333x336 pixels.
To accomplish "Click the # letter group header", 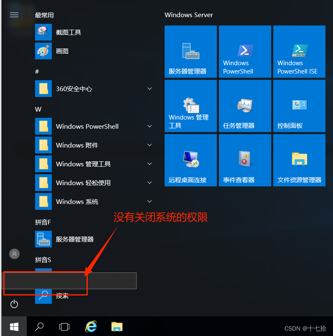I will (x=37, y=71).
